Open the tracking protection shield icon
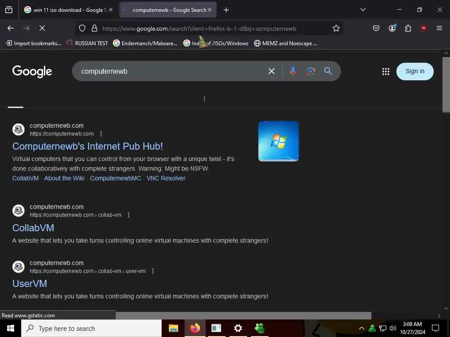The width and height of the screenshot is (450, 337). coord(82,29)
